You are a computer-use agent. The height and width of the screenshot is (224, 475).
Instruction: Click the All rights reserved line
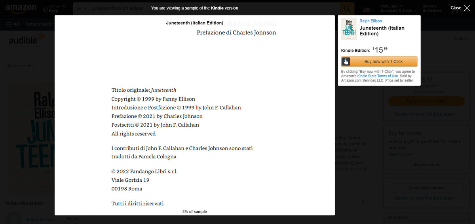click(133, 134)
